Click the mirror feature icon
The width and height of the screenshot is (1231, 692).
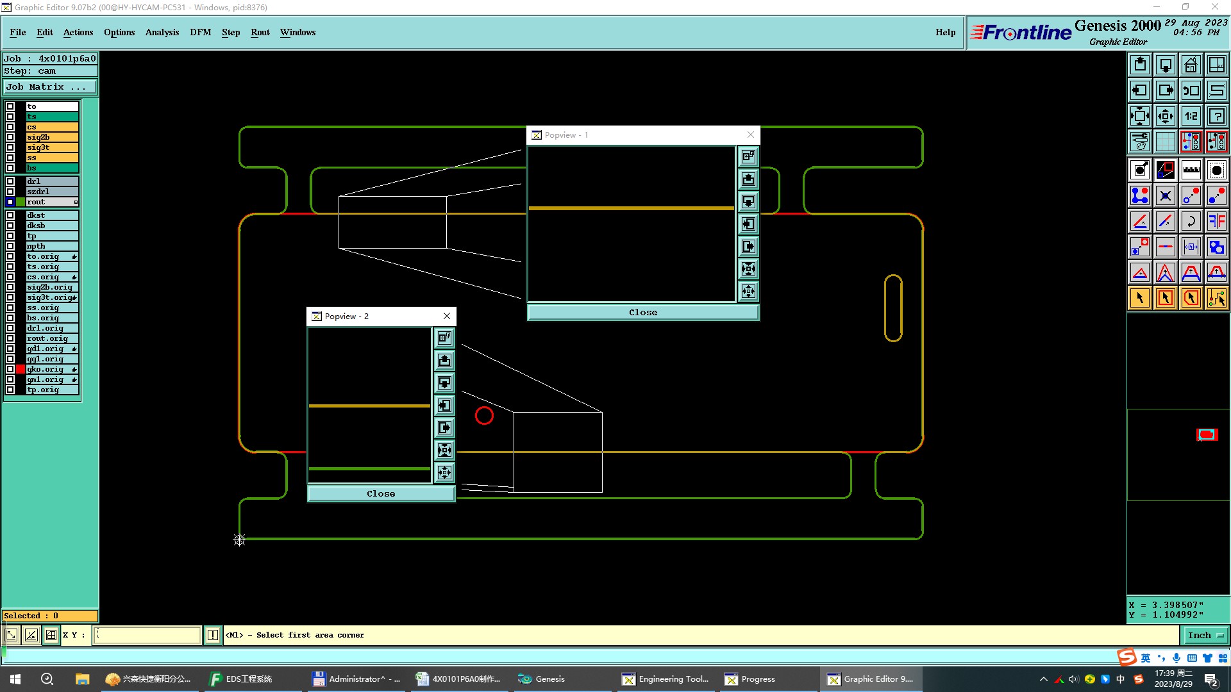[x=1216, y=221]
